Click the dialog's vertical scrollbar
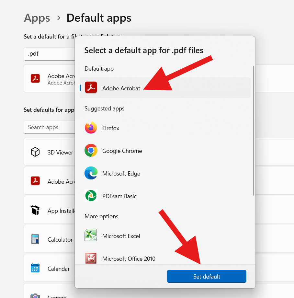The width and height of the screenshot is (294, 298). point(254,131)
